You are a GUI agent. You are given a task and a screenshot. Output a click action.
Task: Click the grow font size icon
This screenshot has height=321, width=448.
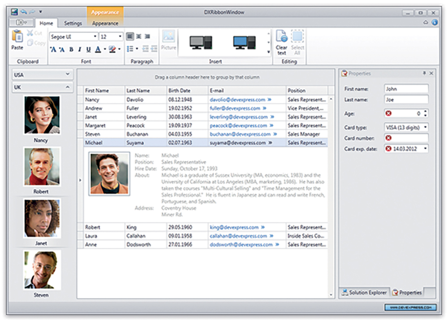pyautogui.click(x=53, y=50)
